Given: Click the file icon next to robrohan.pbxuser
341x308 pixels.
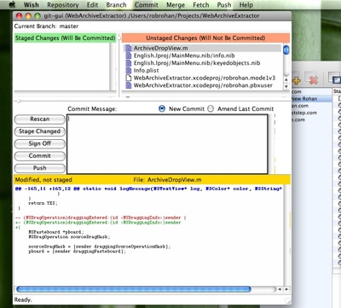Looking at the screenshot, I should 129,85.
